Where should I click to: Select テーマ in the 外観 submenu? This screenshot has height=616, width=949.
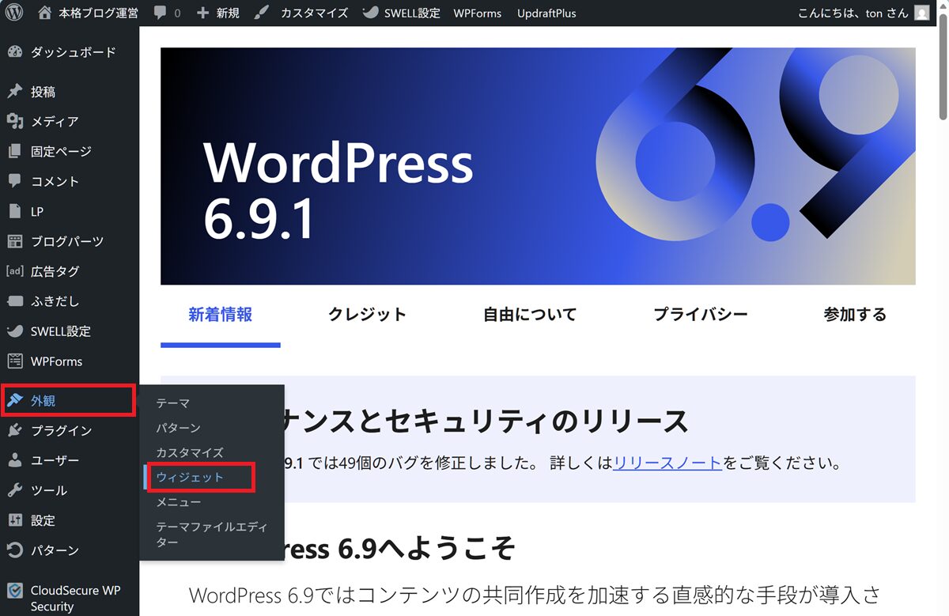172,403
